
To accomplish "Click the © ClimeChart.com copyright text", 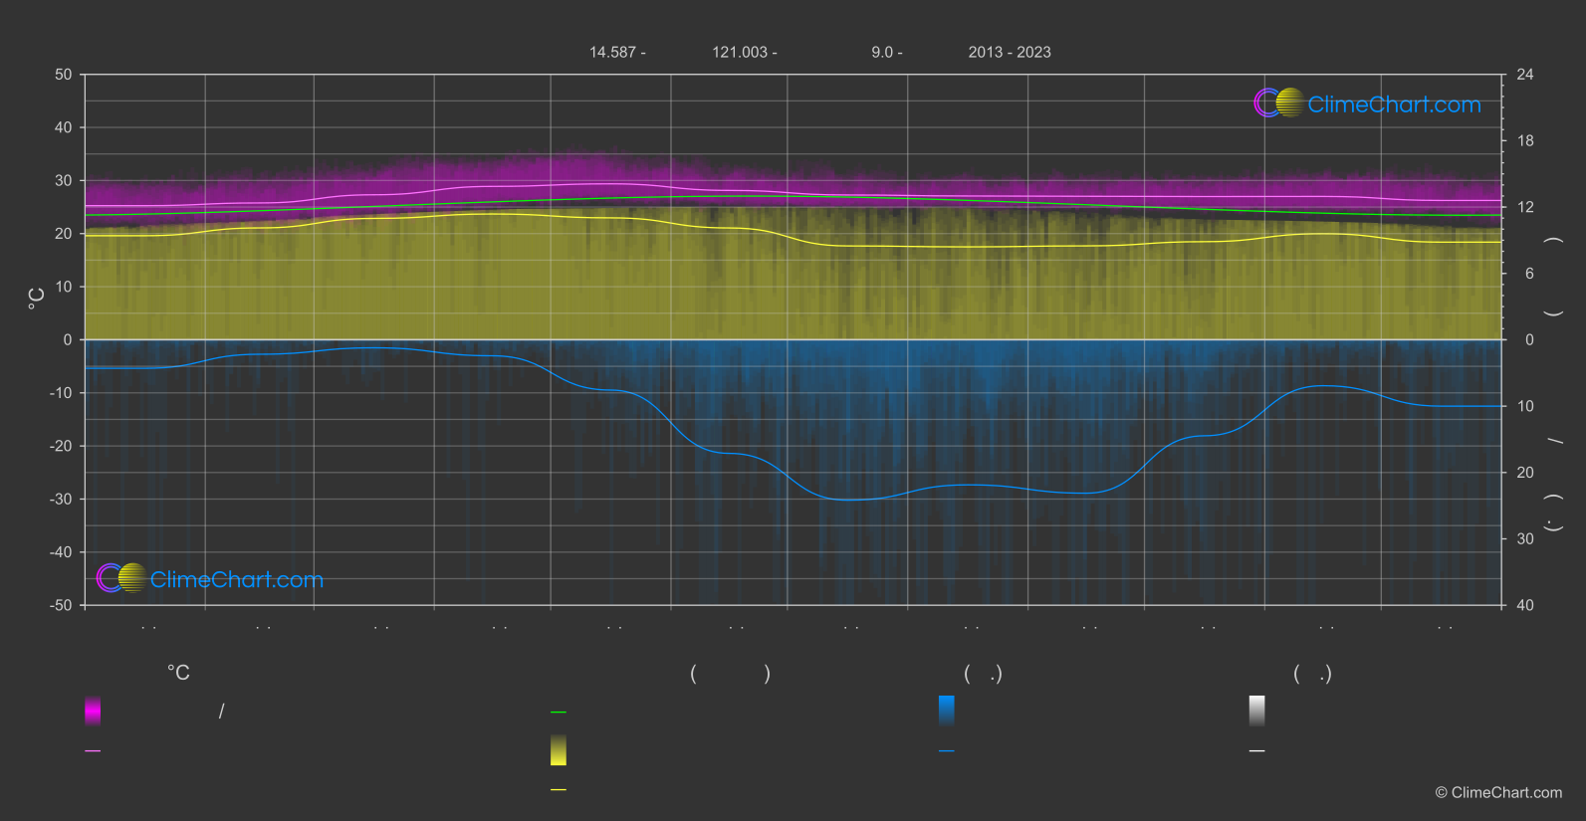I will [x=1498, y=793].
